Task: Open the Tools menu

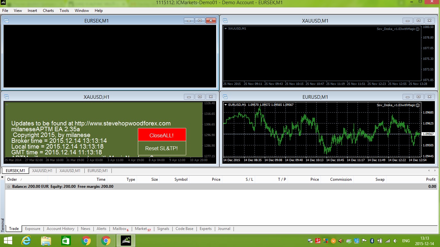Action: 64,11
